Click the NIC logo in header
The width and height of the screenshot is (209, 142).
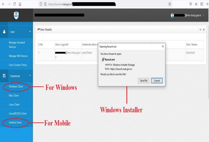point(16,15)
